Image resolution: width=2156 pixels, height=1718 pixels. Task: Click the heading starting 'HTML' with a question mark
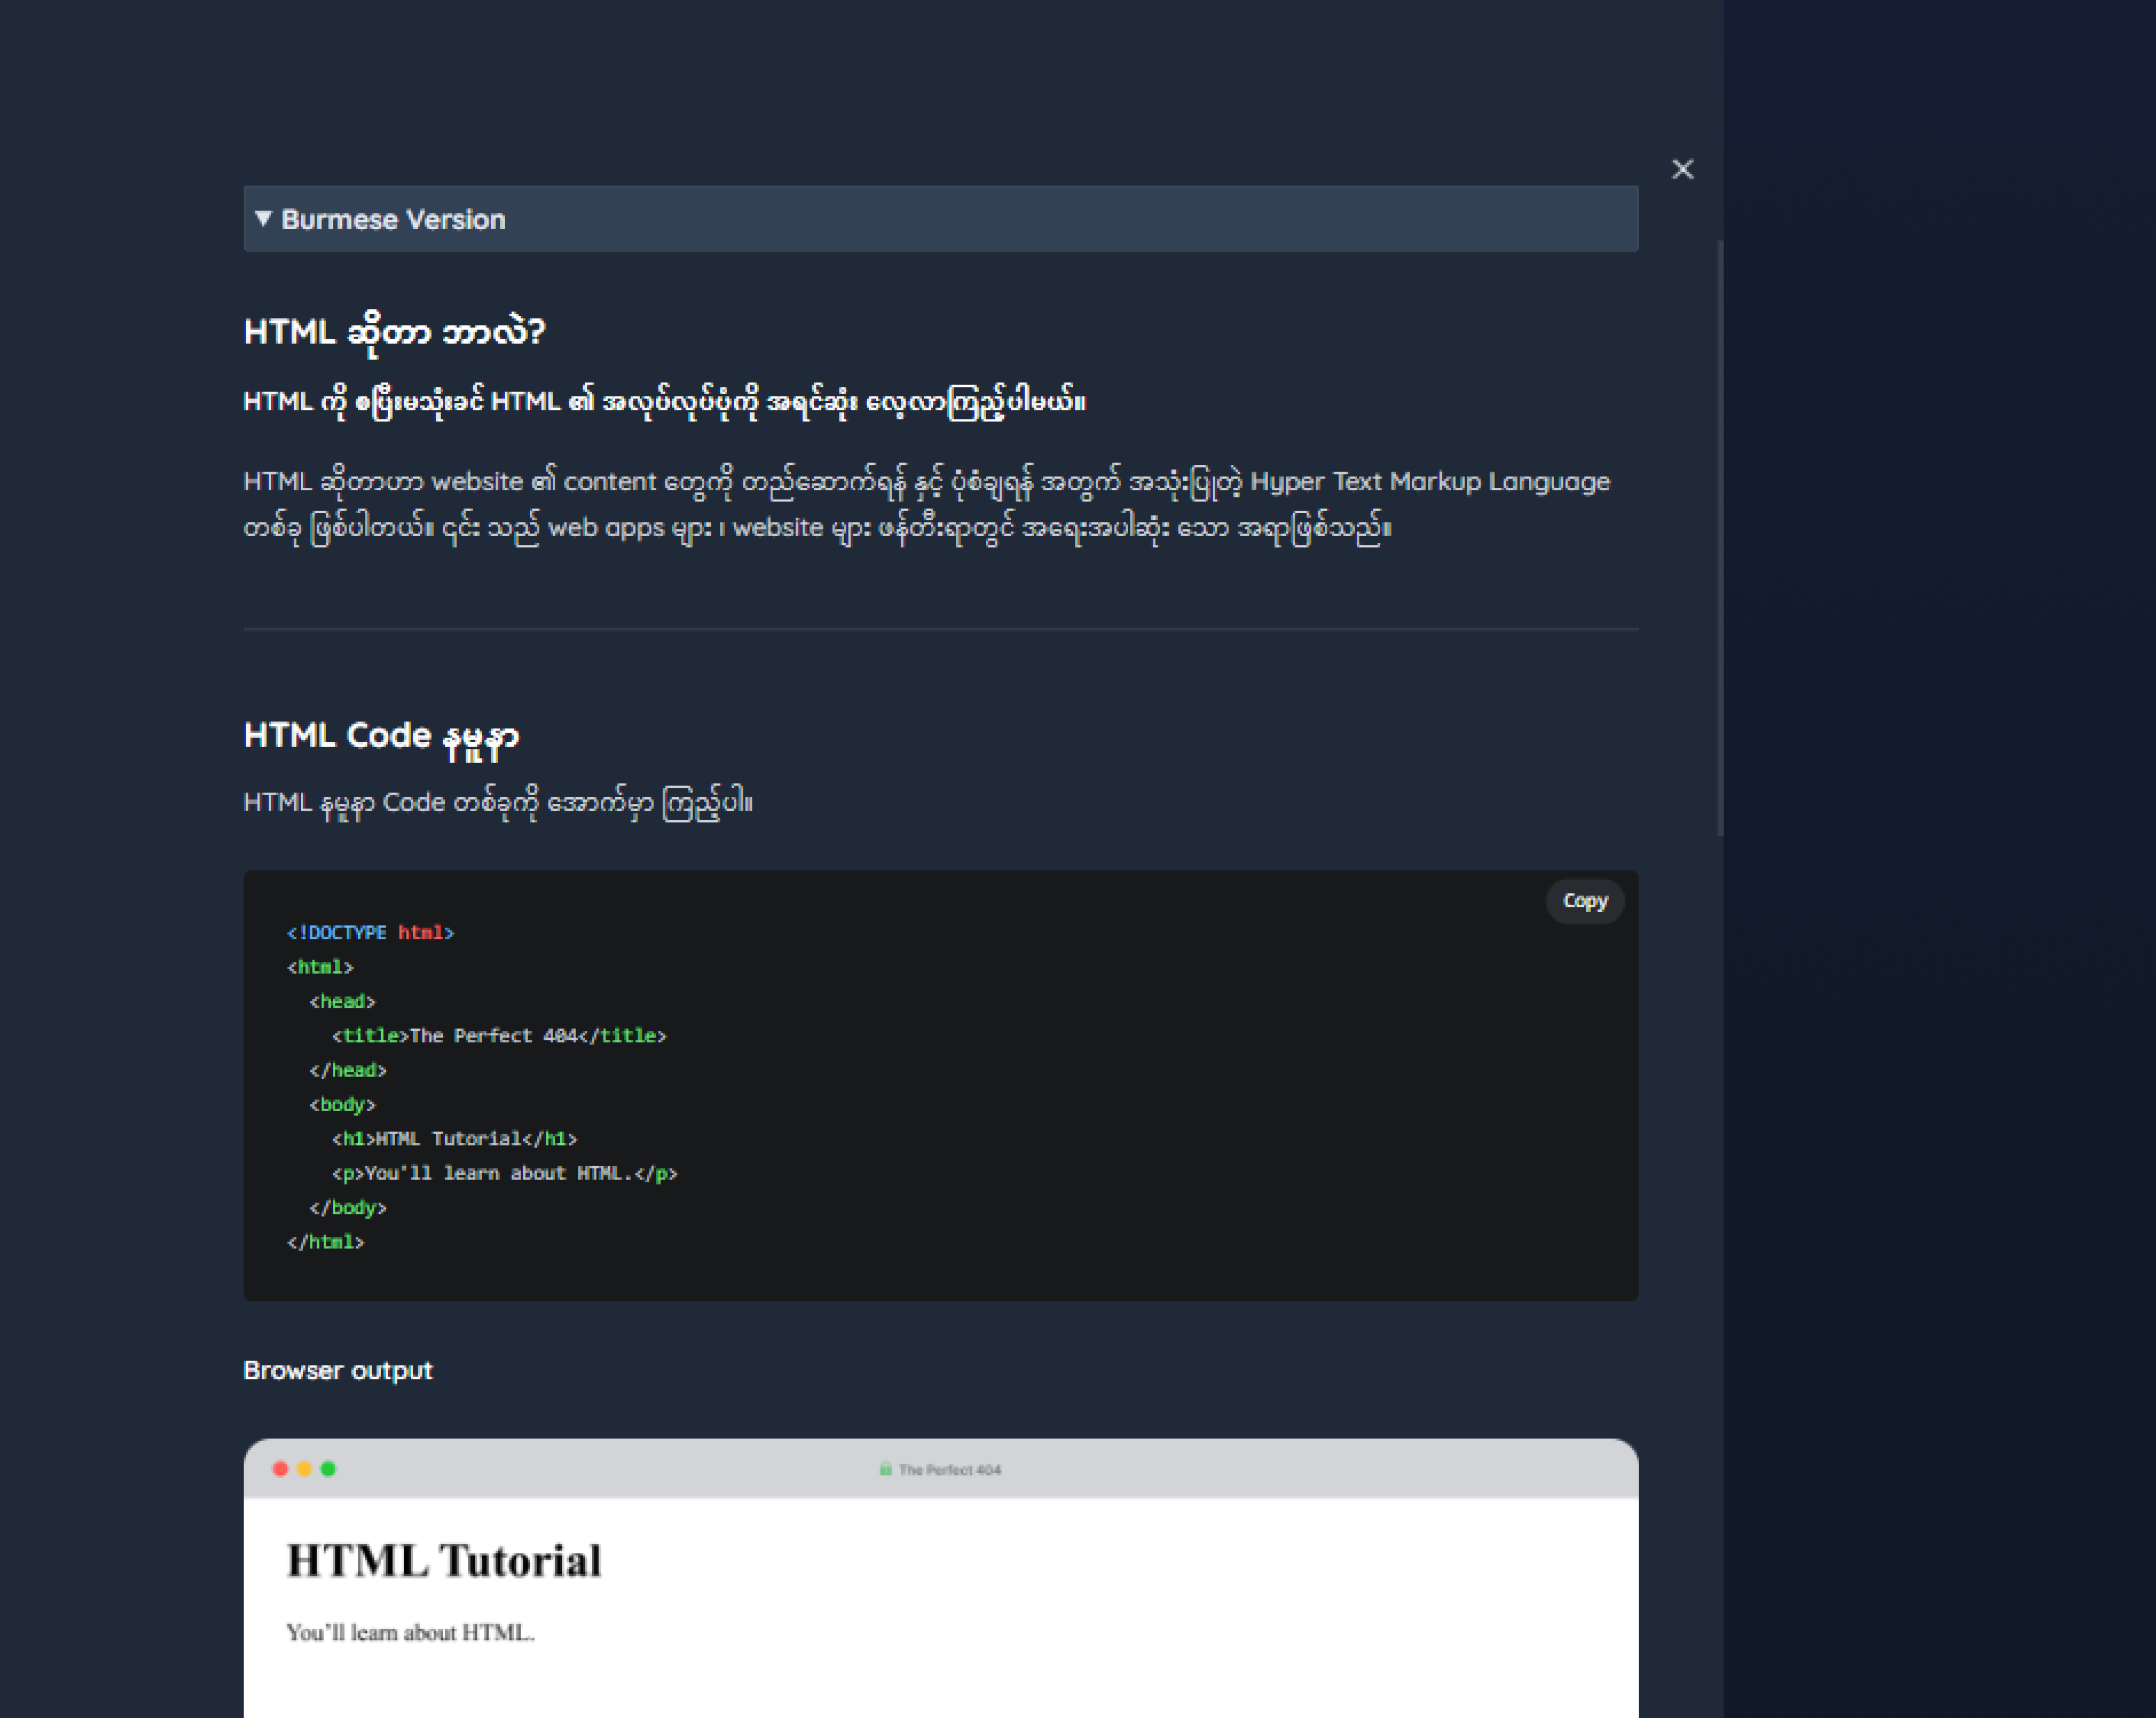click(394, 332)
